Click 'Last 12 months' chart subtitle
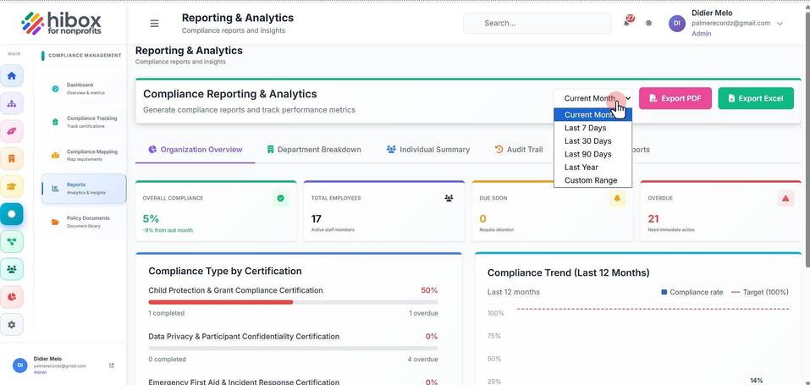The width and height of the screenshot is (810, 385). (514, 292)
